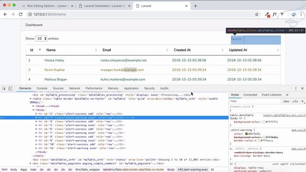
Task: Switch to Event Listeners tab
Action: pos(272,95)
